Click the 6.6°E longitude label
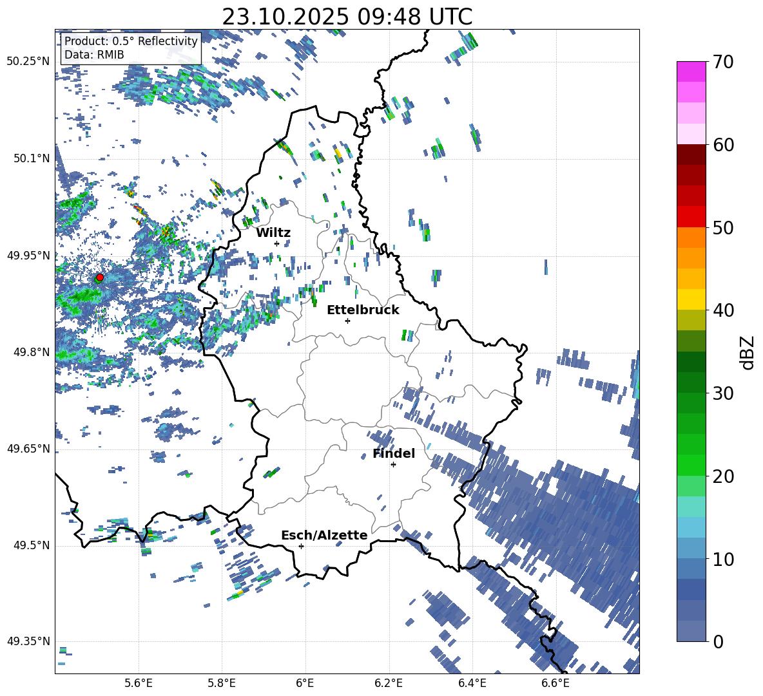 [x=555, y=683]
